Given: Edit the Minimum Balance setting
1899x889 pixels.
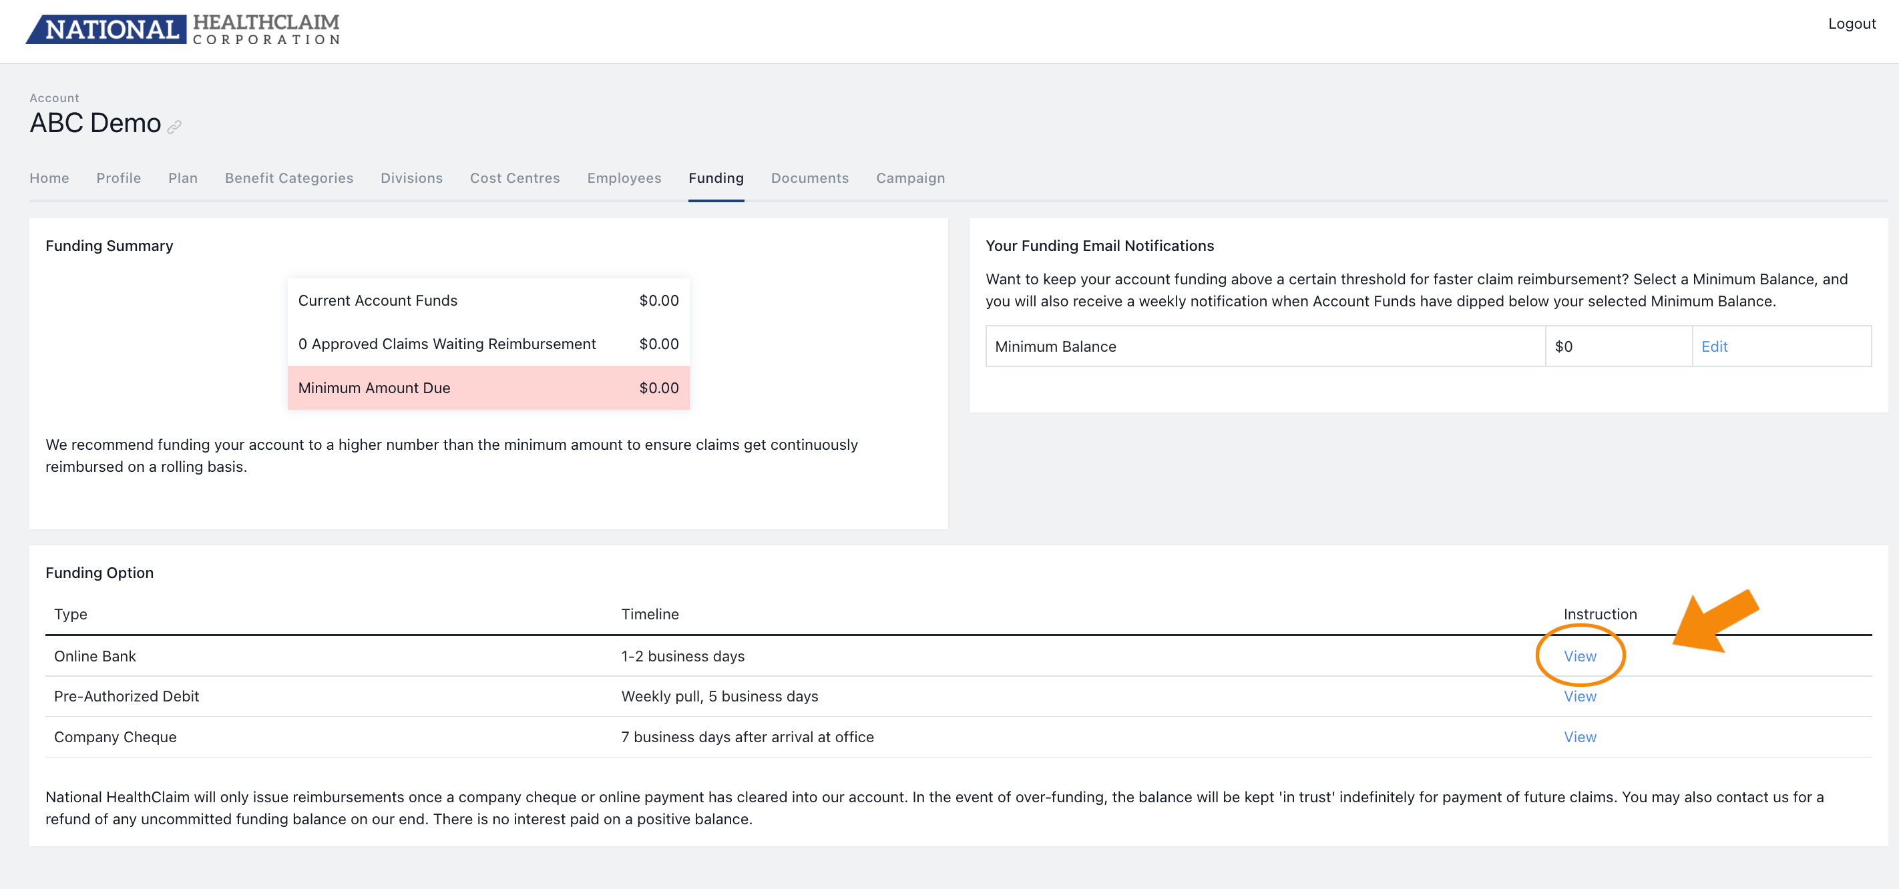Looking at the screenshot, I should tap(1714, 346).
